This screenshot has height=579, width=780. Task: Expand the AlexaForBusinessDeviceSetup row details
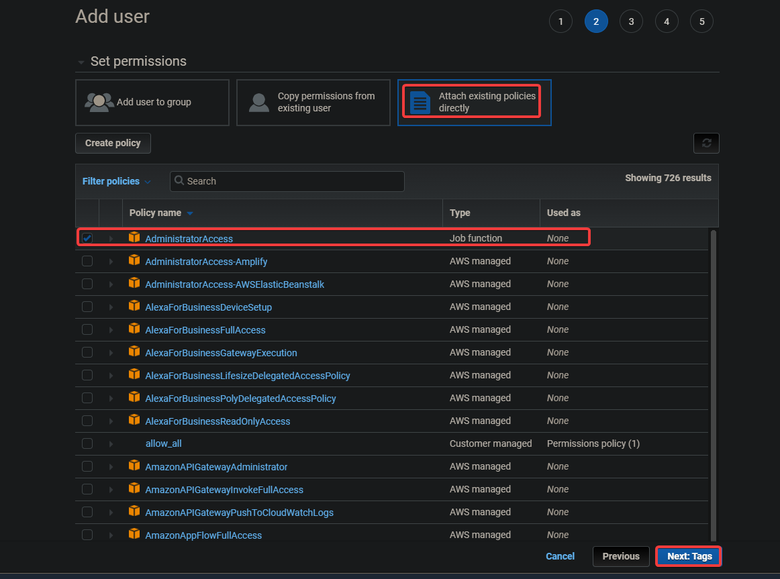[x=111, y=307]
